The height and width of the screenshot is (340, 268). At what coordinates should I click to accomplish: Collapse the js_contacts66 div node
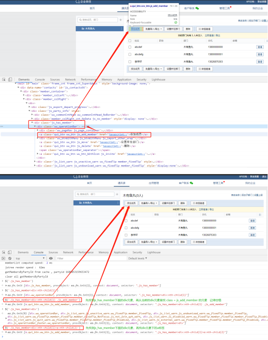[18, 88]
